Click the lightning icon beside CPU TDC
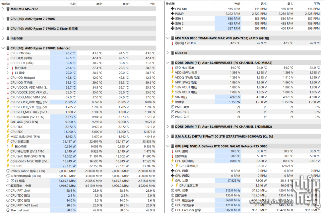 pos(8,127)
